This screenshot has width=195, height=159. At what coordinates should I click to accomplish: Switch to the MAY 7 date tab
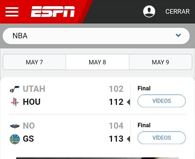tap(34, 62)
